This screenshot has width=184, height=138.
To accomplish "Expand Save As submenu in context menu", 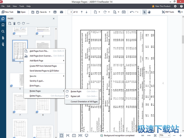I will (x=44, y=76).
